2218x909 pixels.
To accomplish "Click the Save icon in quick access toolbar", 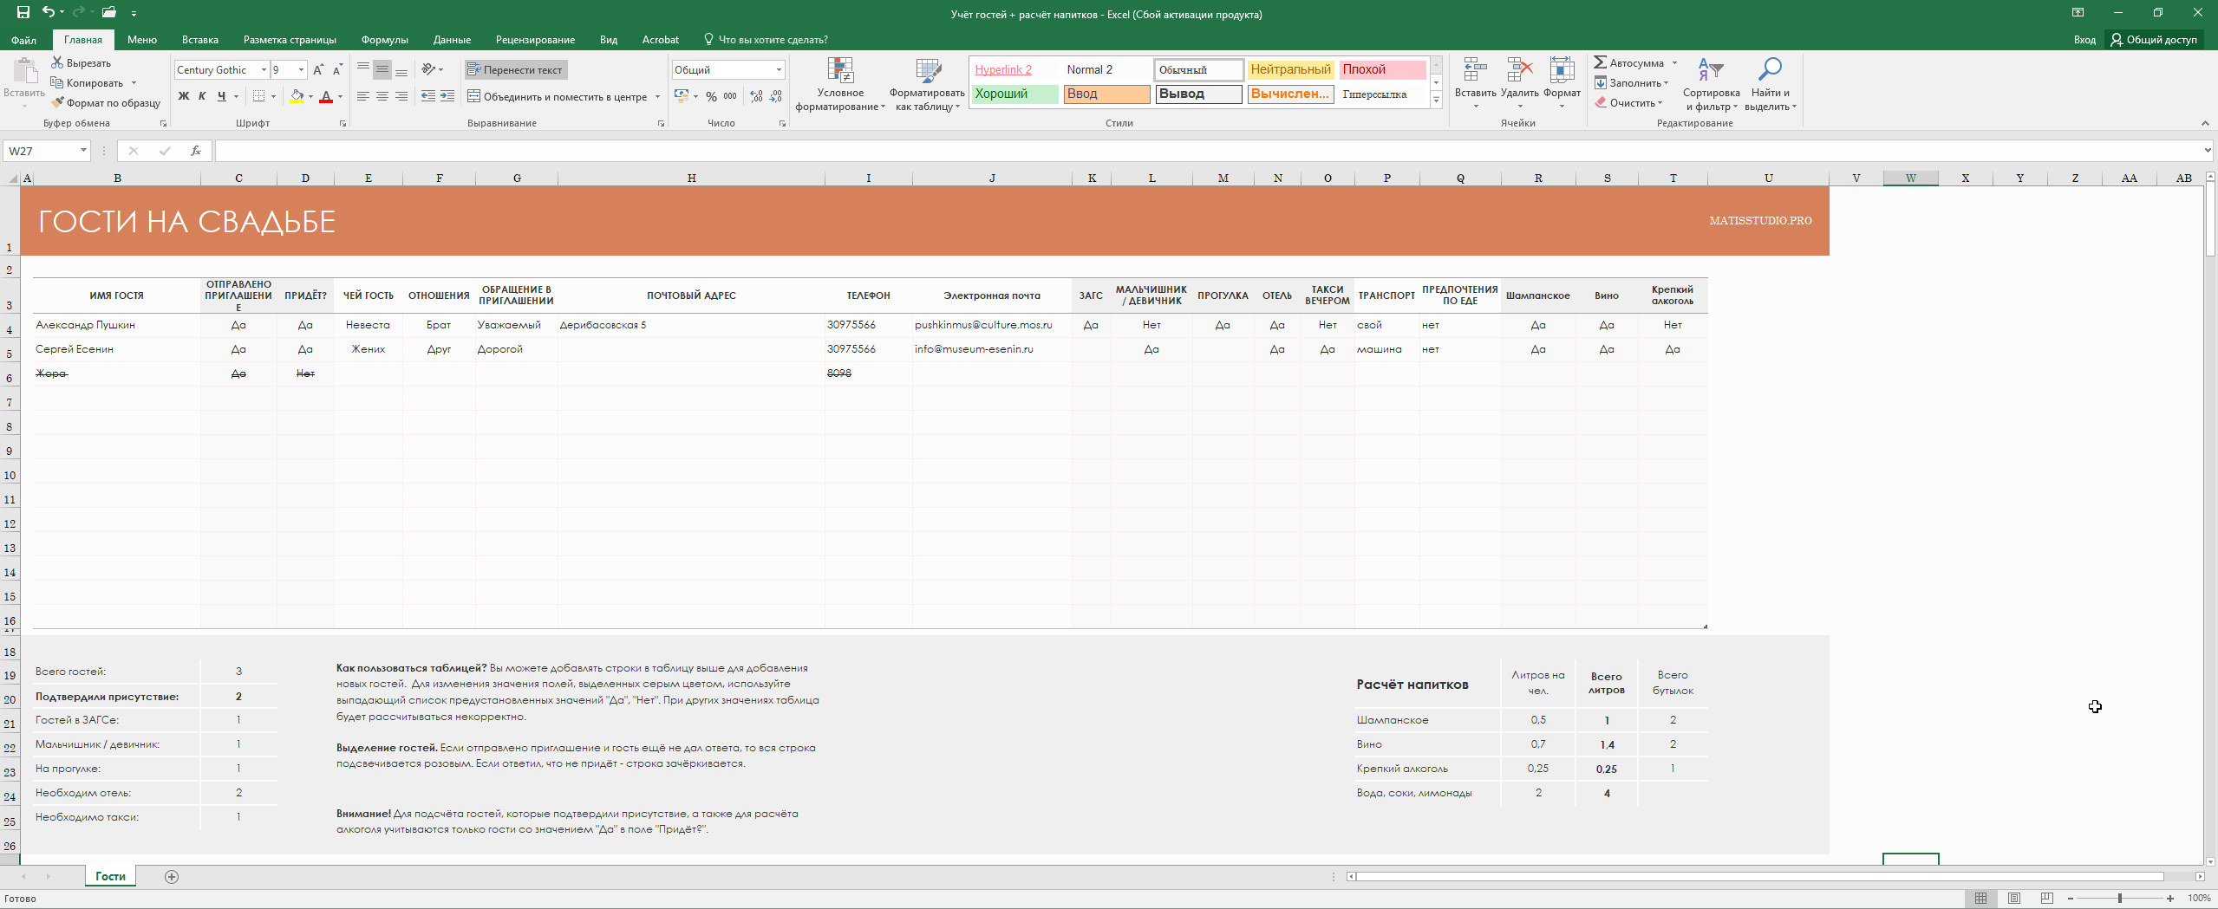I will (x=23, y=13).
